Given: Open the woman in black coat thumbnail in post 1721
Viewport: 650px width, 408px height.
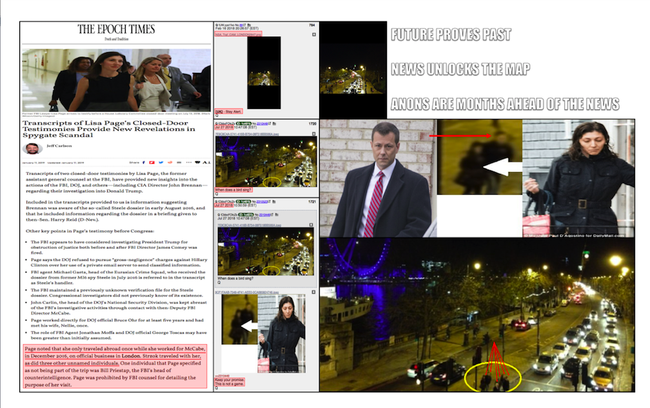Looking at the screenshot, I should click(281, 333).
